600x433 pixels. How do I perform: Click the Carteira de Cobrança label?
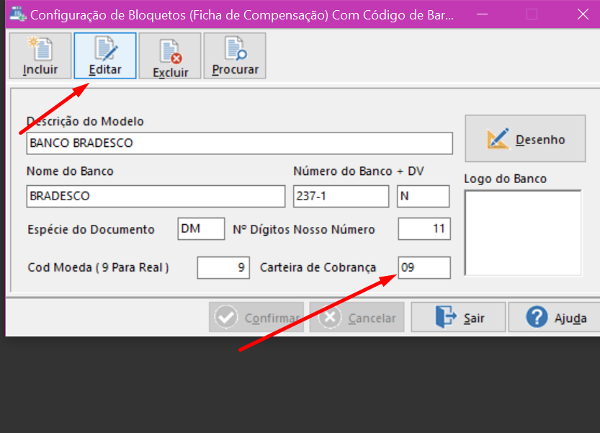click(318, 267)
